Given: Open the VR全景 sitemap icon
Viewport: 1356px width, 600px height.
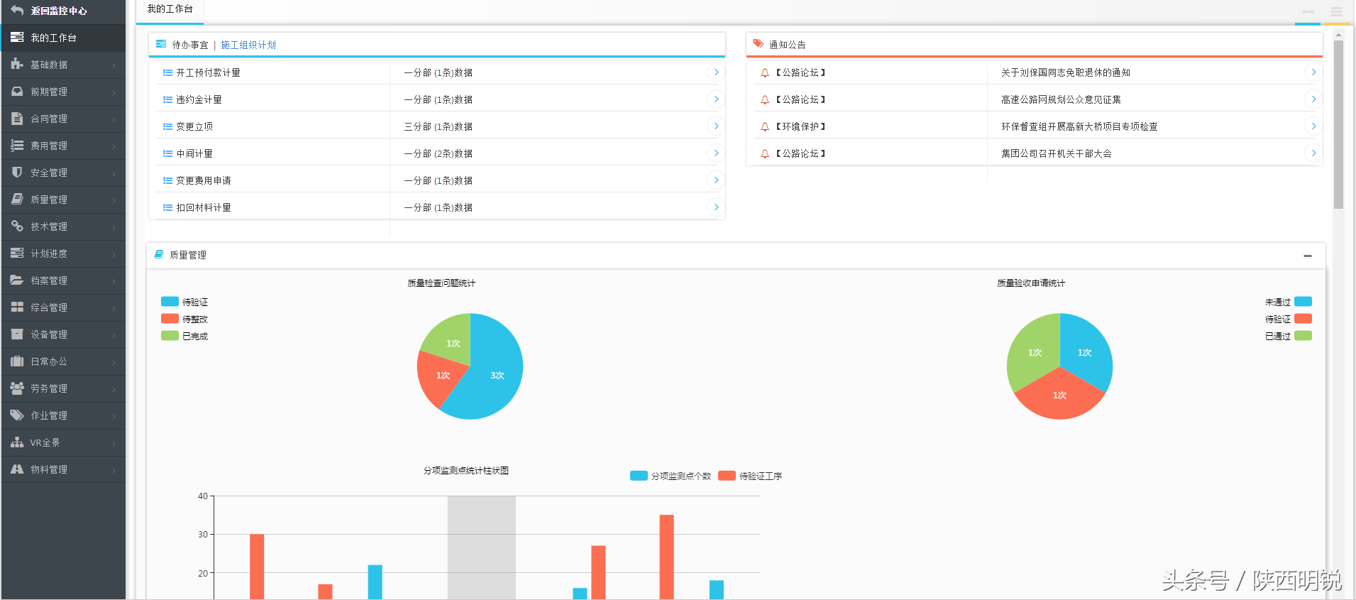Looking at the screenshot, I should pyautogui.click(x=17, y=442).
